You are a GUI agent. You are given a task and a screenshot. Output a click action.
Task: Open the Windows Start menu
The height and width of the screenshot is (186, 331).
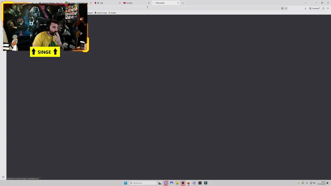pyautogui.click(x=125, y=183)
